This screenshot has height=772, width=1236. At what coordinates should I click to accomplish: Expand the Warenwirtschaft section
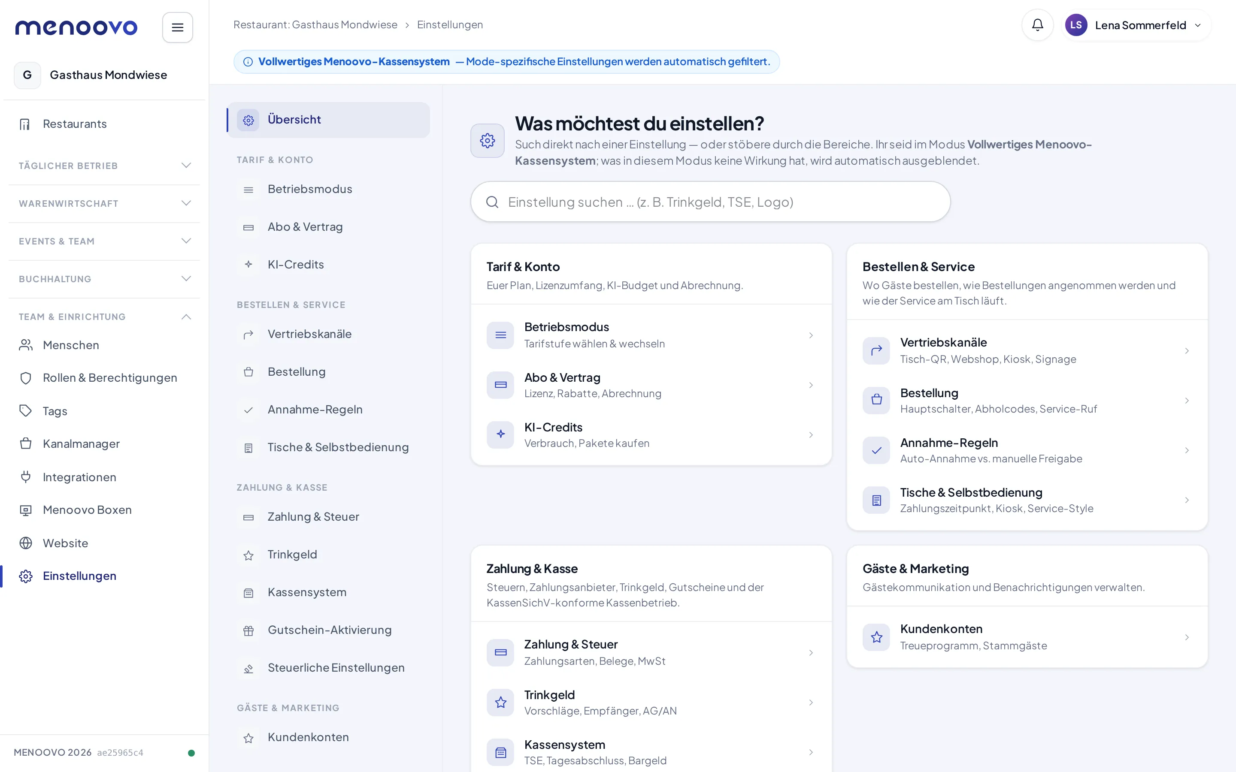(104, 203)
